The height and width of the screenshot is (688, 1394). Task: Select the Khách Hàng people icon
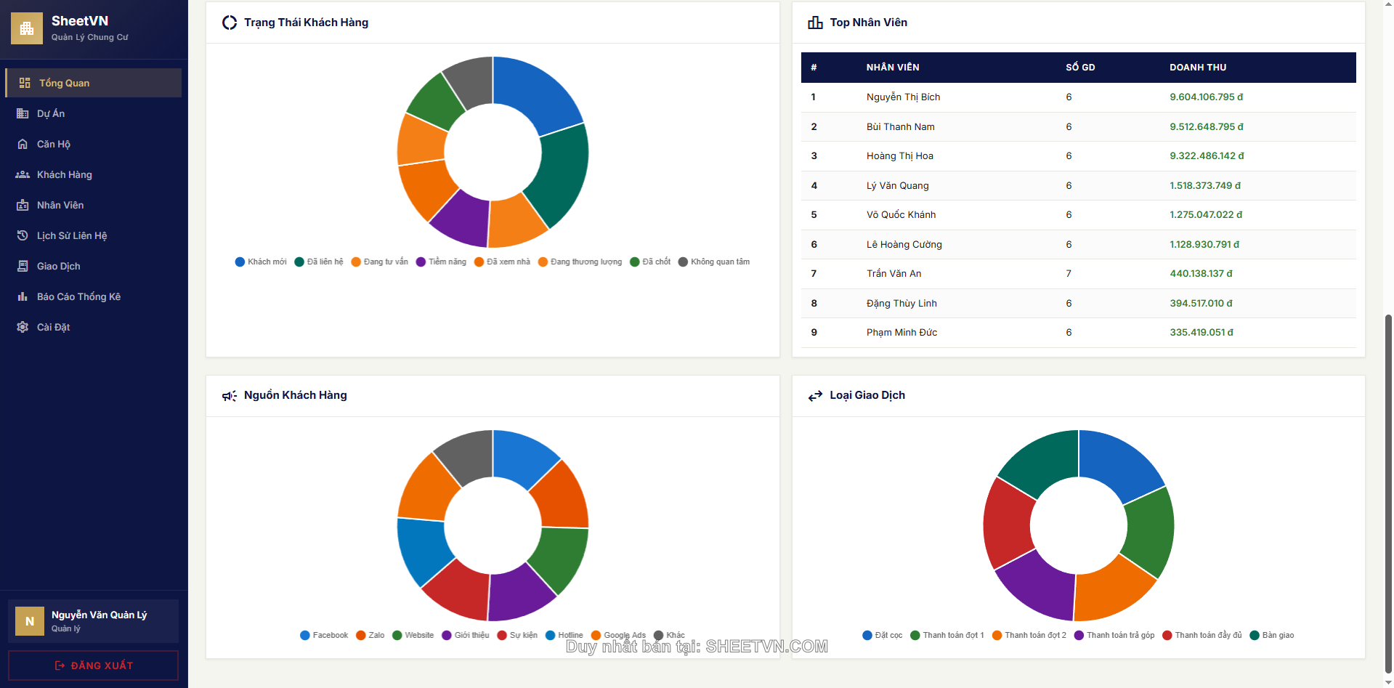click(23, 174)
